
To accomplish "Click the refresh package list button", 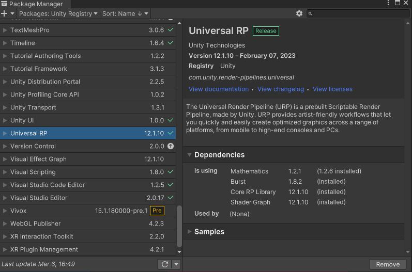I will click(165, 264).
